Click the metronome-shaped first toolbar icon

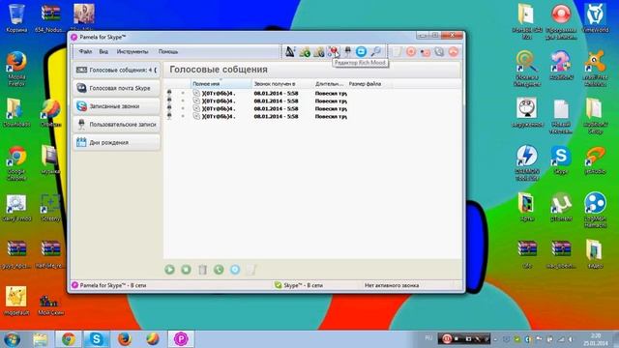coord(290,51)
